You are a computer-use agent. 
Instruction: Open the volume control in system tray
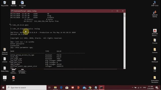click(x=141, y=87)
